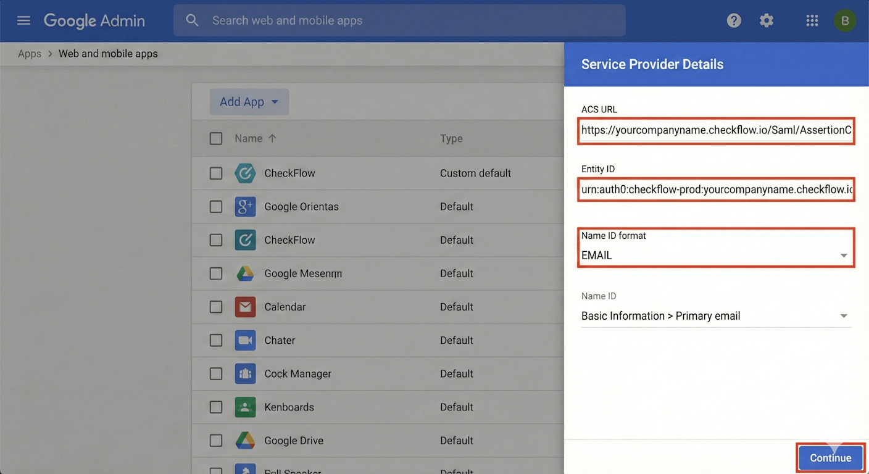869x474 pixels.
Task: Open the Name ID Primary email dropdown
Action: point(716,316)
